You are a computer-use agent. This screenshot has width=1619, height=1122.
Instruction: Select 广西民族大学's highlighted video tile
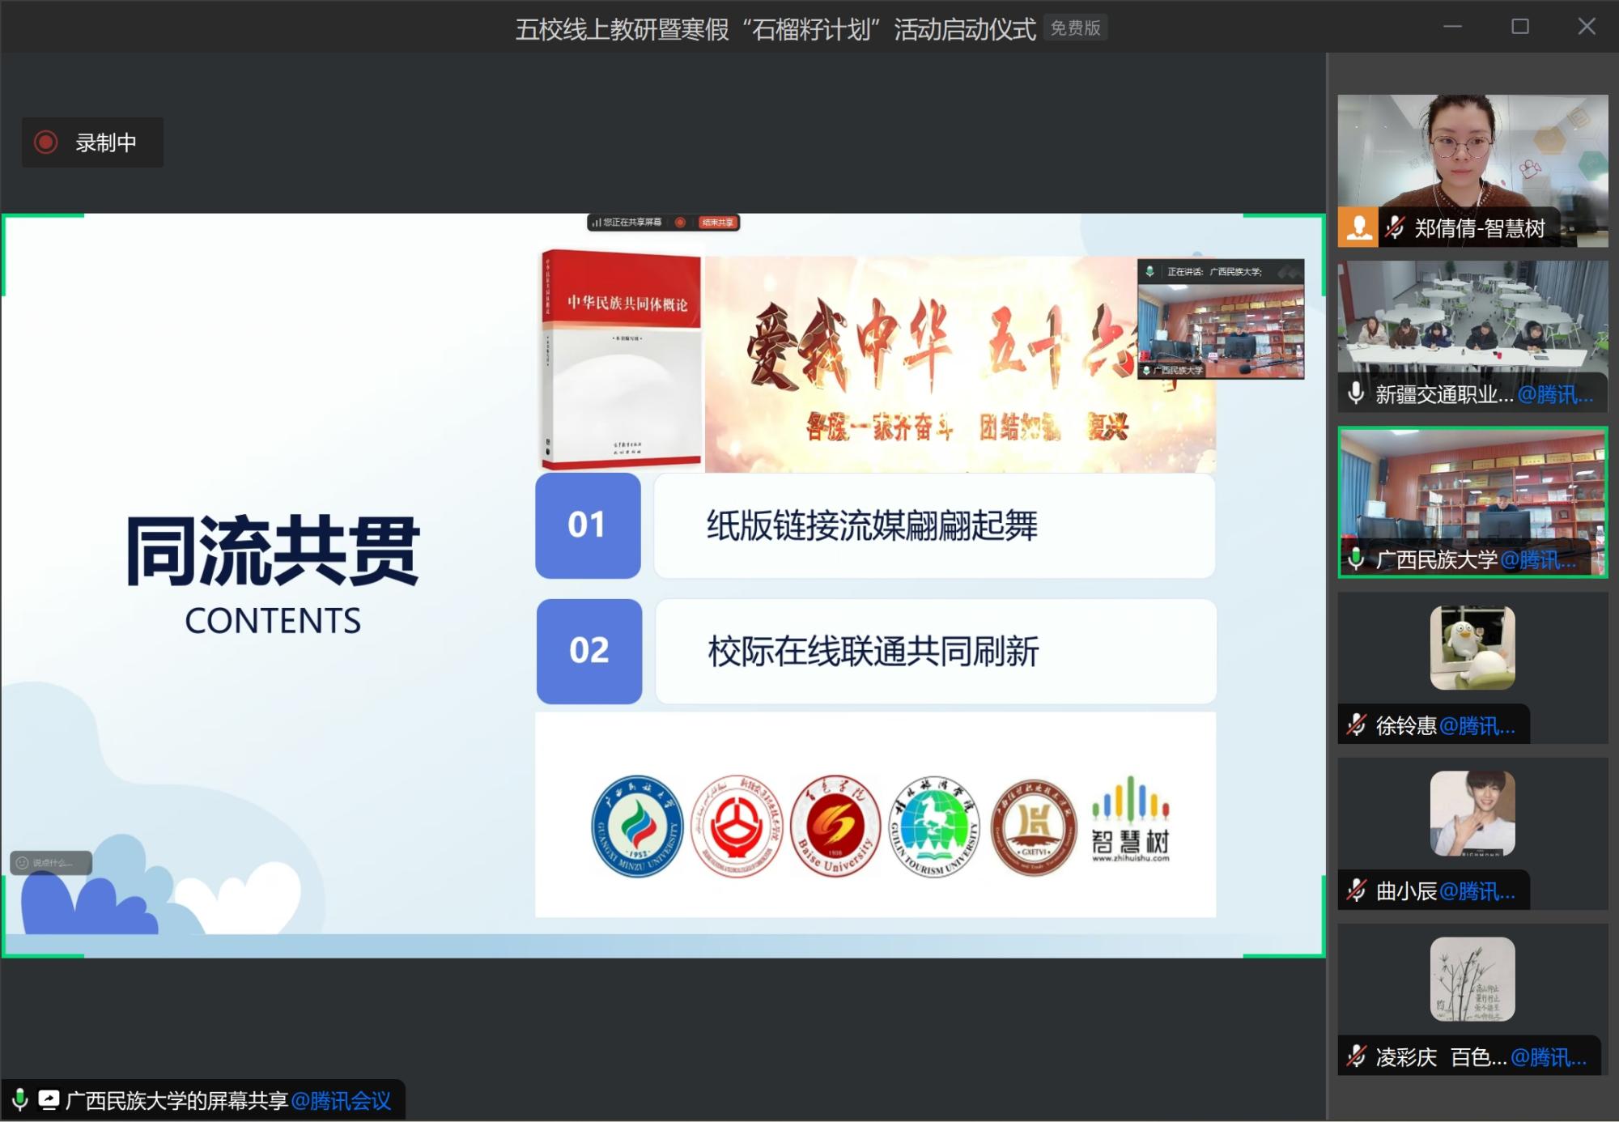point(1472,486)
